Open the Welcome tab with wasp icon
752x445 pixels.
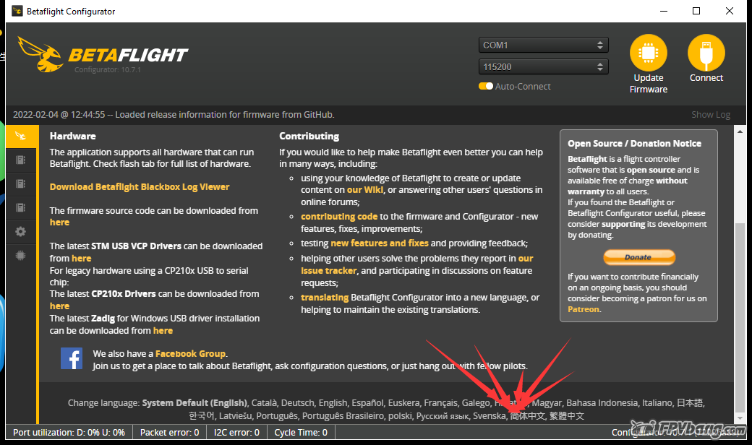[x=22, y=136]
